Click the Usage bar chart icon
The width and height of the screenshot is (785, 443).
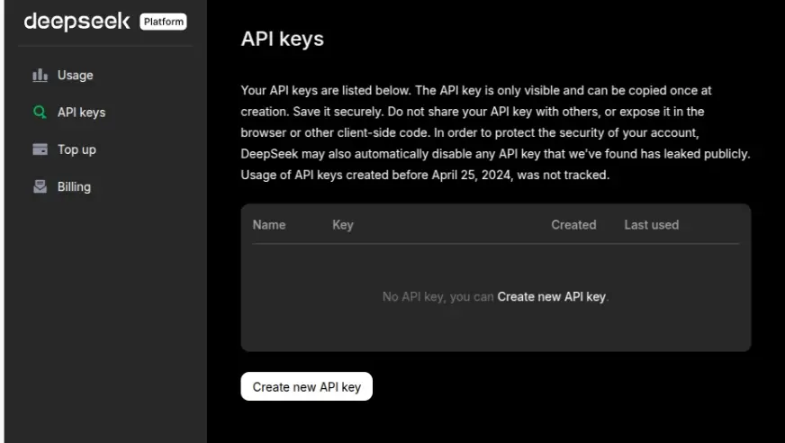[x=40, y=76]
